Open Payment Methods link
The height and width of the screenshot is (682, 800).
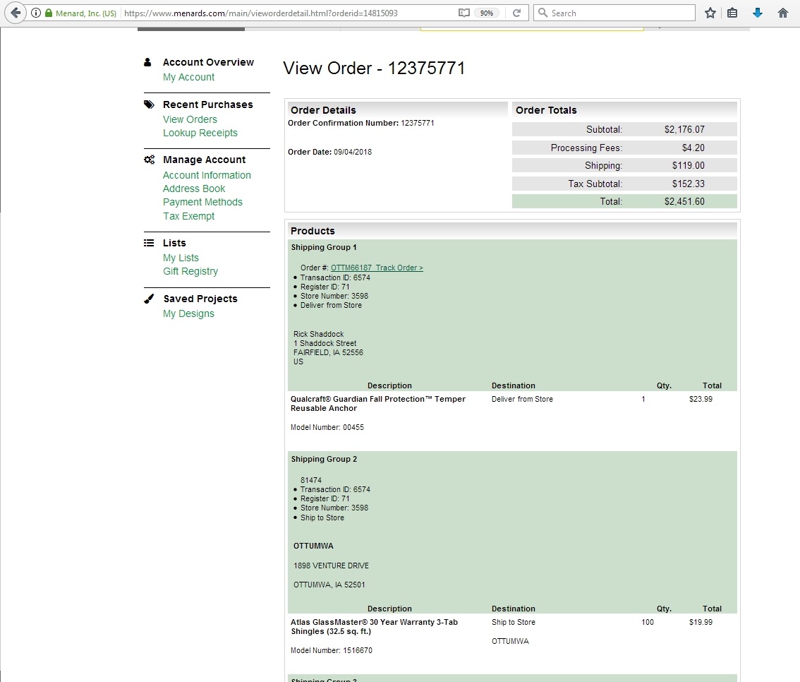(202, 202)
